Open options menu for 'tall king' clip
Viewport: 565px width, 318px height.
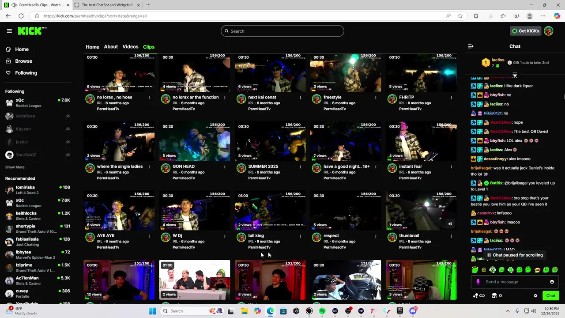coord(300,236)
